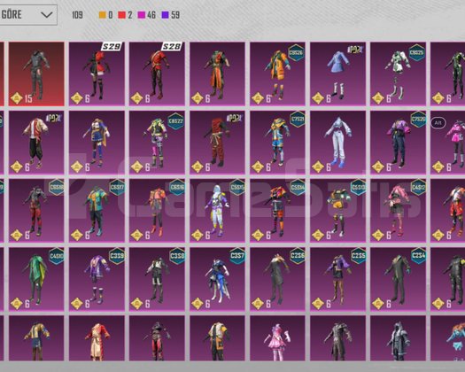
Task: Filter by the red rarity swatch
Action: pyautogui.click(x=121, y=15)
